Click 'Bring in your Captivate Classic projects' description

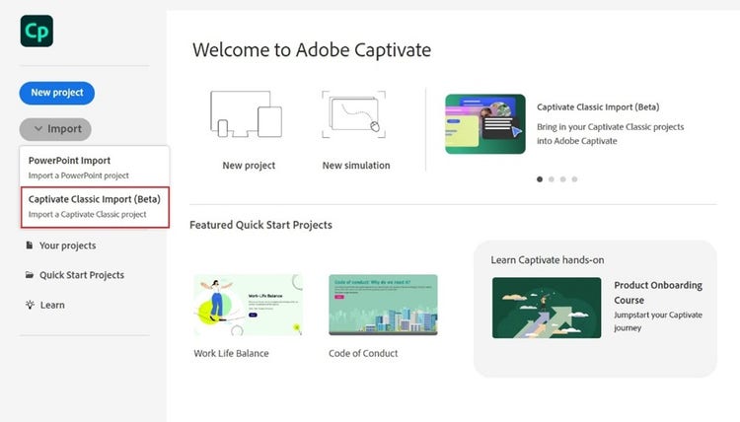coord(610,134)
